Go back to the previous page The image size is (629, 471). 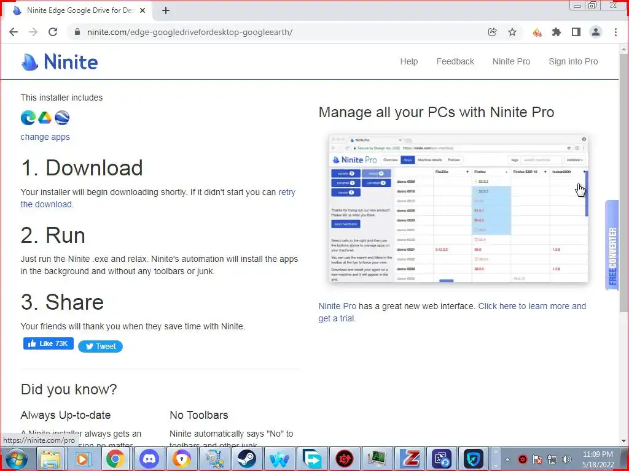point(14,32)
